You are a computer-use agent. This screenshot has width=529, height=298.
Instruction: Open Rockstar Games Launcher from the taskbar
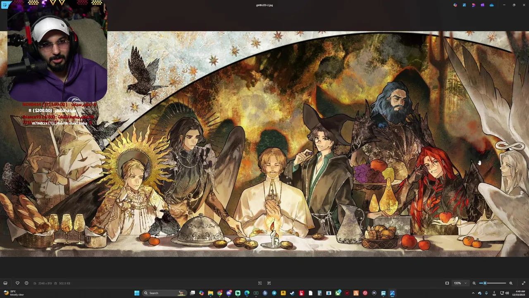point(283,293)
